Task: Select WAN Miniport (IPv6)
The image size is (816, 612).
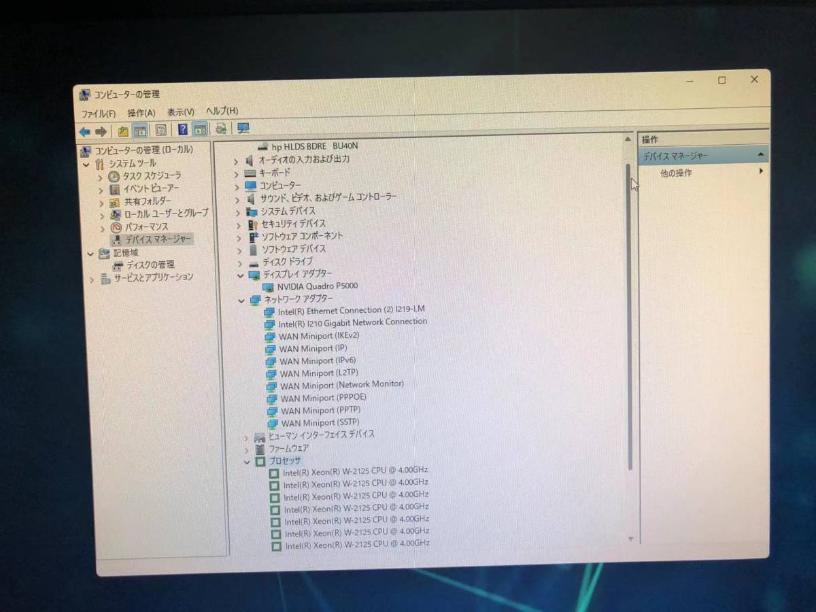Action: 318,361
